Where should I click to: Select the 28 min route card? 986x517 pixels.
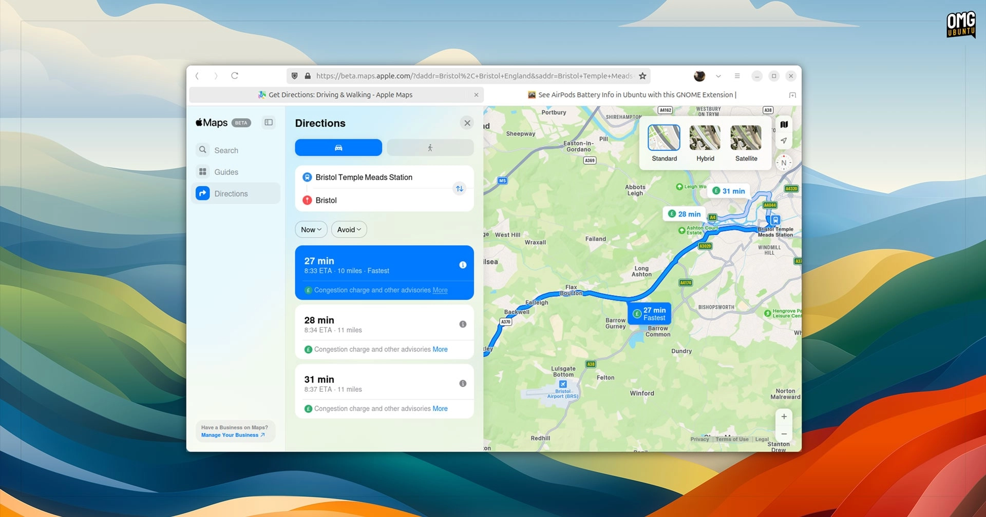(x=384, y=332)
